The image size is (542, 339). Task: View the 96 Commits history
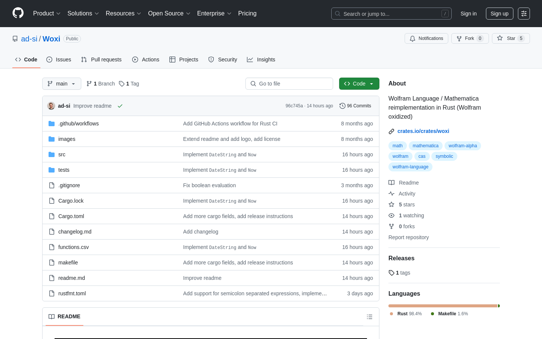(x=355, y=106)
